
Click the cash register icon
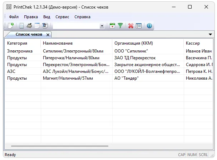pos(29,26)
